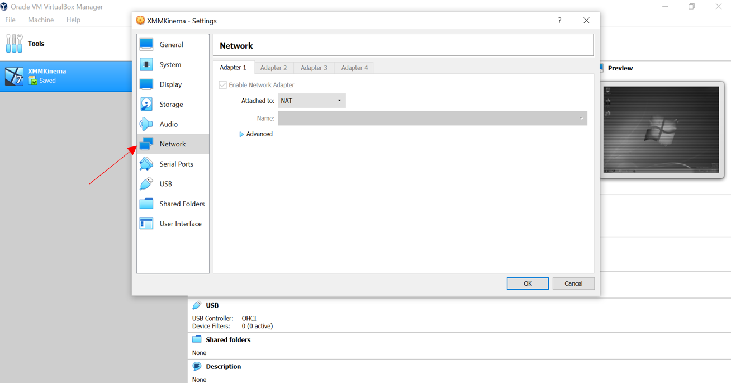This screenshot has width=731, height=383.
Task: Cancel the settings dialog
Action: tap(573, 283)
